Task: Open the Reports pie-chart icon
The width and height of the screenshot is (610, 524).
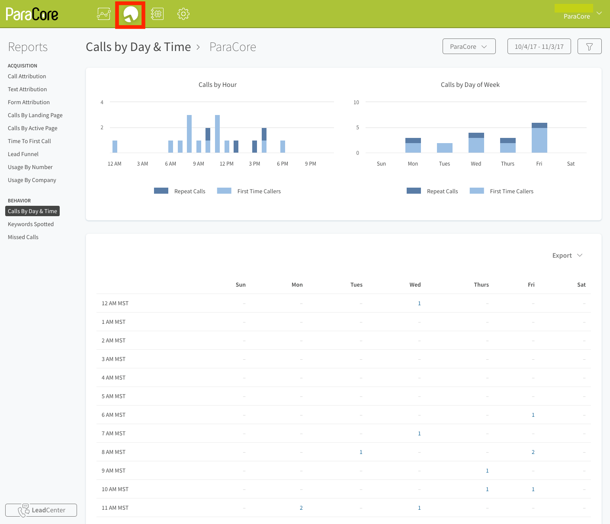Action: pyautogui.click(x=130, y=14)
